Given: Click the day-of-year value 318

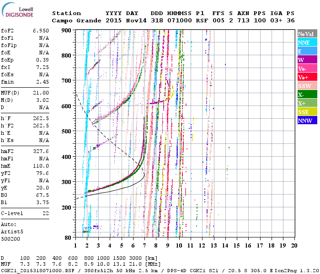Looking at the screenshot, I should [157, 21].
